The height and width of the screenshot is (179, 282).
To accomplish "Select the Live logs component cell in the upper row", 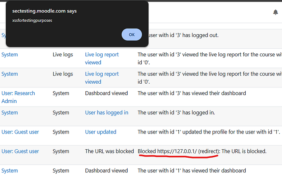I will tap(63, 54).
